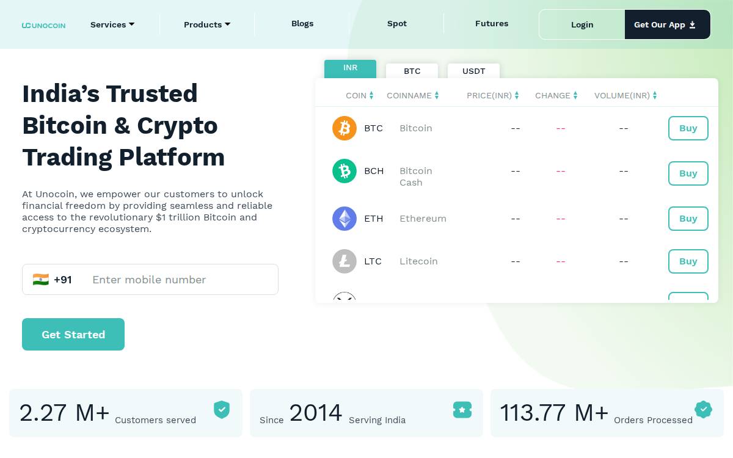Image resolution: width=733 pixels, height=458 pixels.
Task: Click Buy for Ethereum row
Action: pos(688,219)
